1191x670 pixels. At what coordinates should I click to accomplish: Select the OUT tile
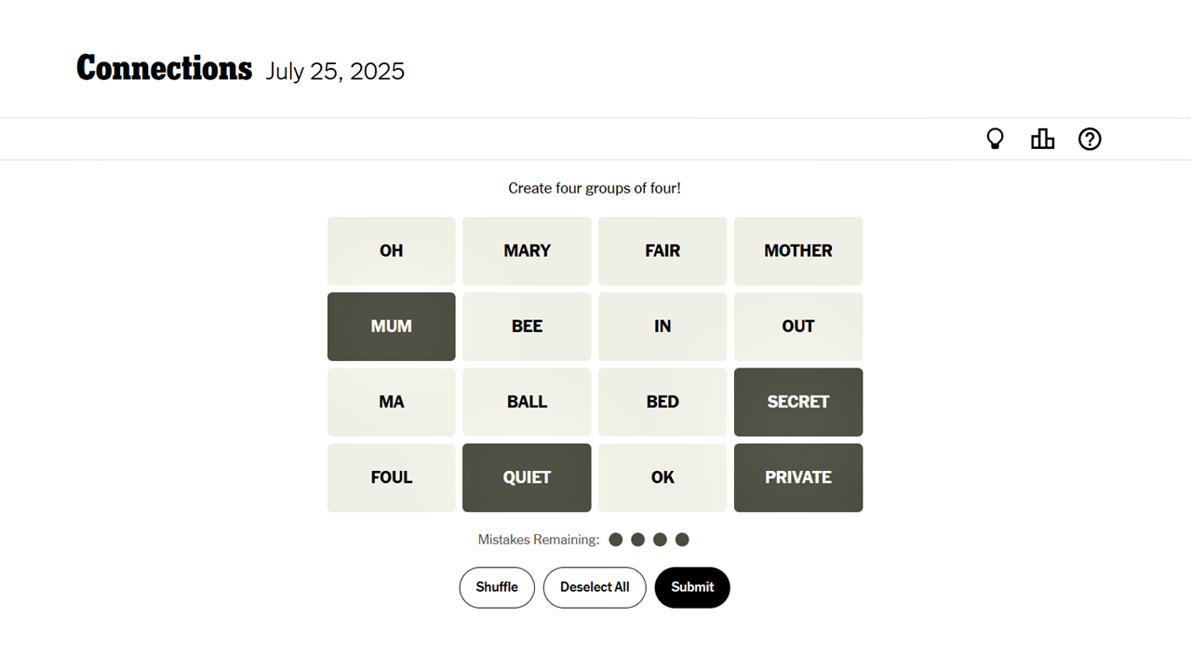point(797,327)
